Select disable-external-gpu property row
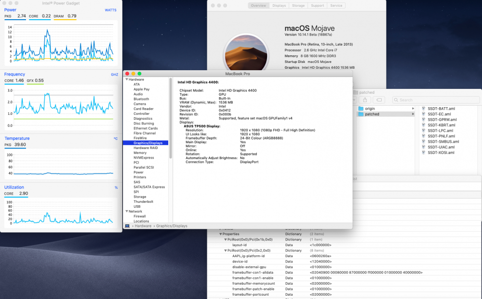The width and height of the screenshot is (482, 299). (344, 267)
